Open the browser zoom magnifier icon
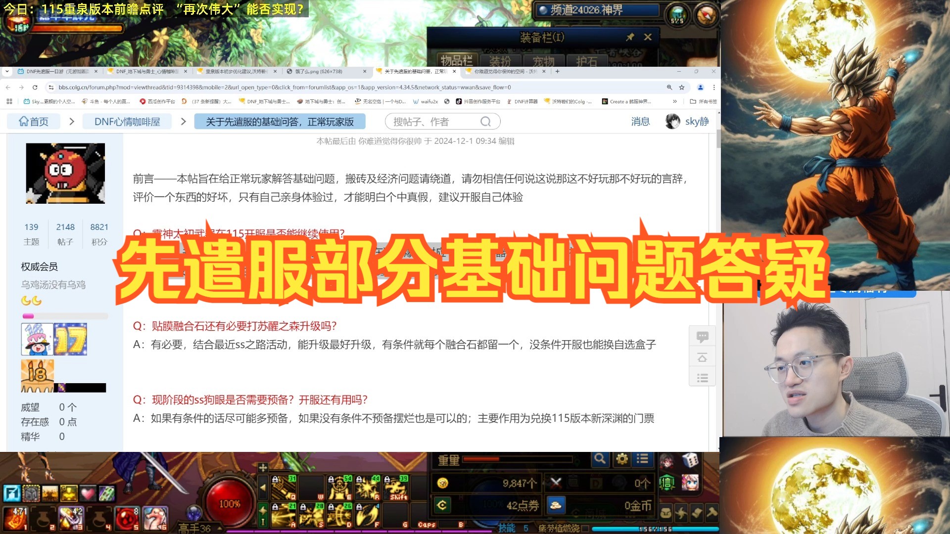The width and height of the screenshot is (950, 534). [x=669, y=88]
